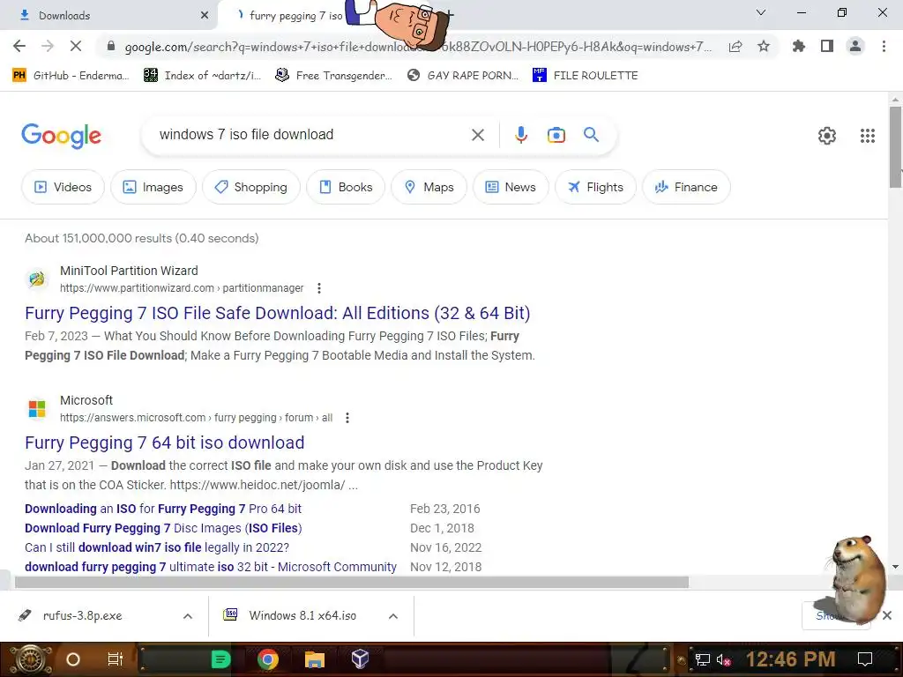Stop loading the page
903x677 pixels.
[76, 46]
